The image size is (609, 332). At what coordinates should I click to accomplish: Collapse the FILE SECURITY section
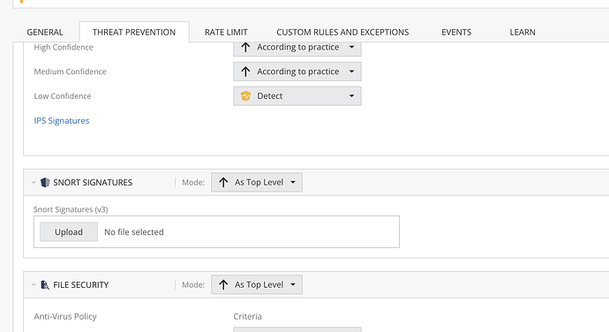point(34,285)
